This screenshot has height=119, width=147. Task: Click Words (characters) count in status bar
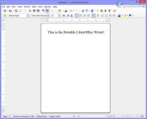click(x=24, y=116)
